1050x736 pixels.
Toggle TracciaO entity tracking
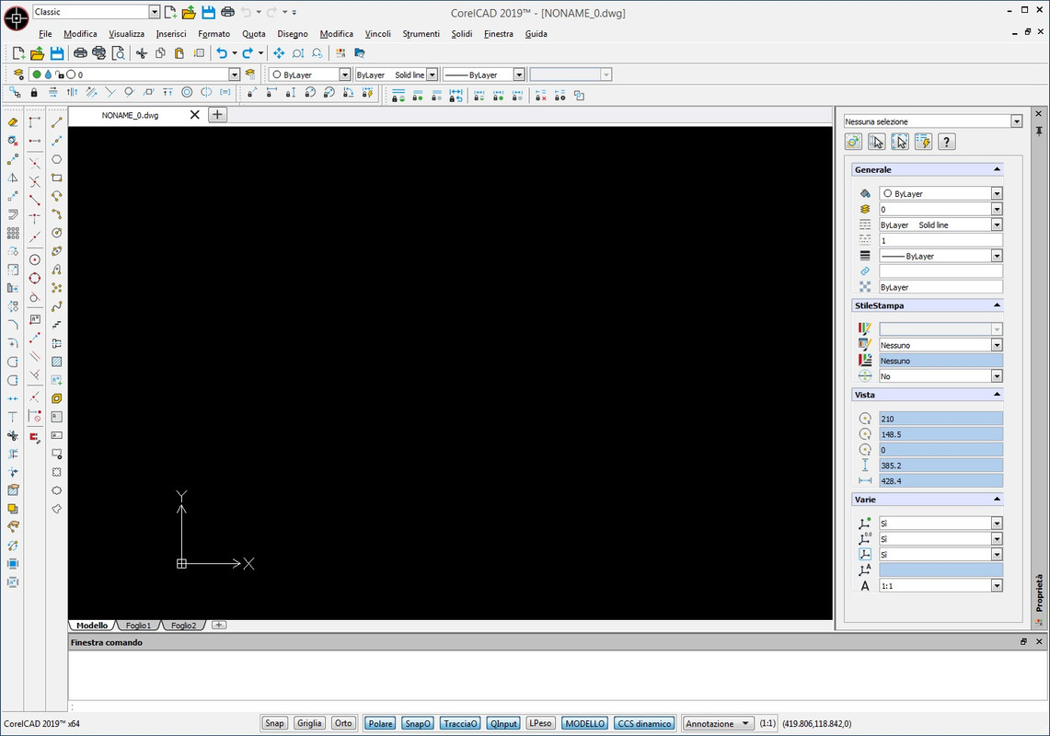coord(460,723)
